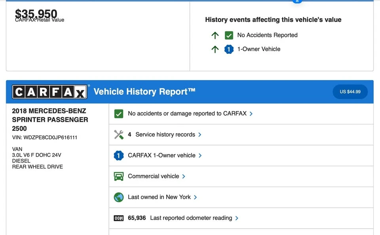Screen dimensions: 380x235
Task: Expand chevron after Service history records
Action: coord(199,135)
